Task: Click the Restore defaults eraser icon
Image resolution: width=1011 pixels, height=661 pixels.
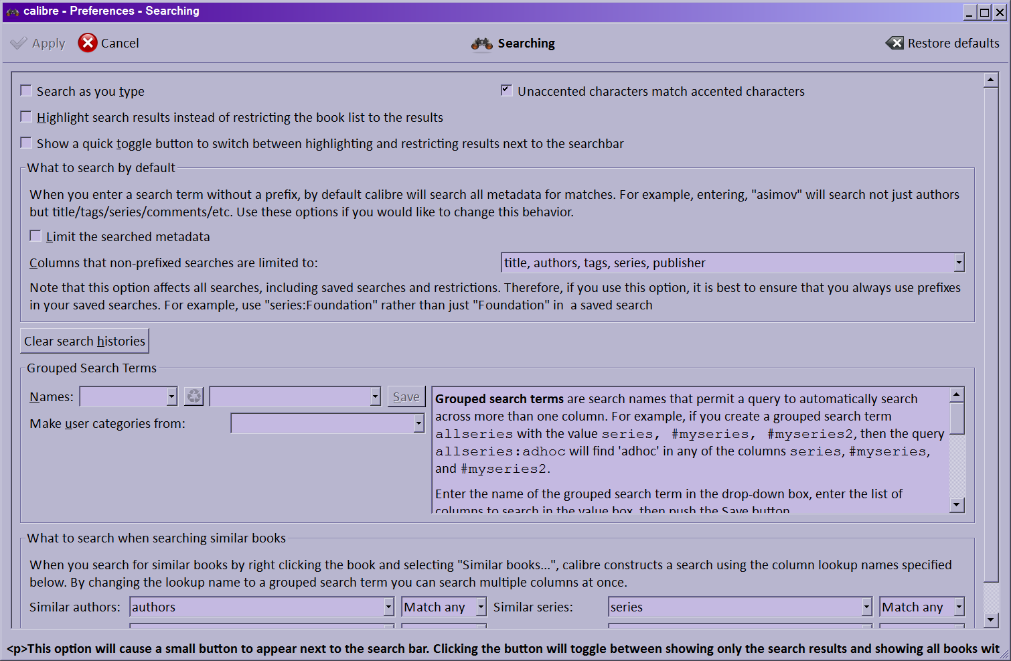Action: pos(895,43)
